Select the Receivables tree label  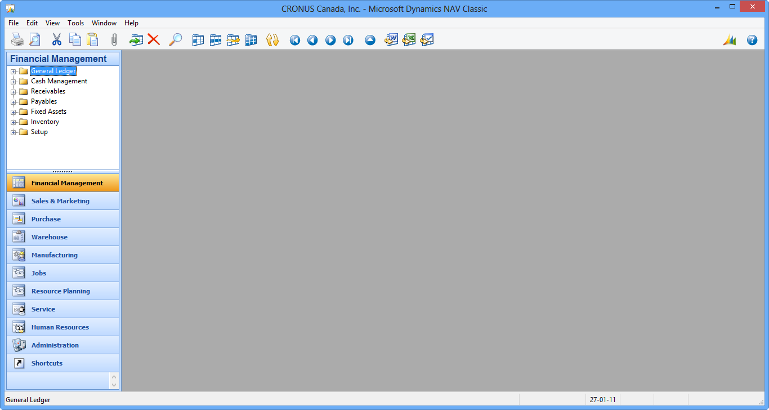[48, 91]
